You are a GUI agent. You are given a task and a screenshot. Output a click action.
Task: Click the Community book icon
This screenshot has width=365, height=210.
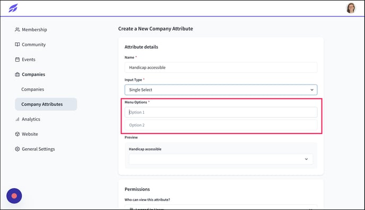tap(17, 44)
